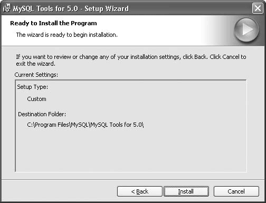Click the 'Setup Type:' label
The height and width of the screenshot is (203, 266).
pos(33,87)
